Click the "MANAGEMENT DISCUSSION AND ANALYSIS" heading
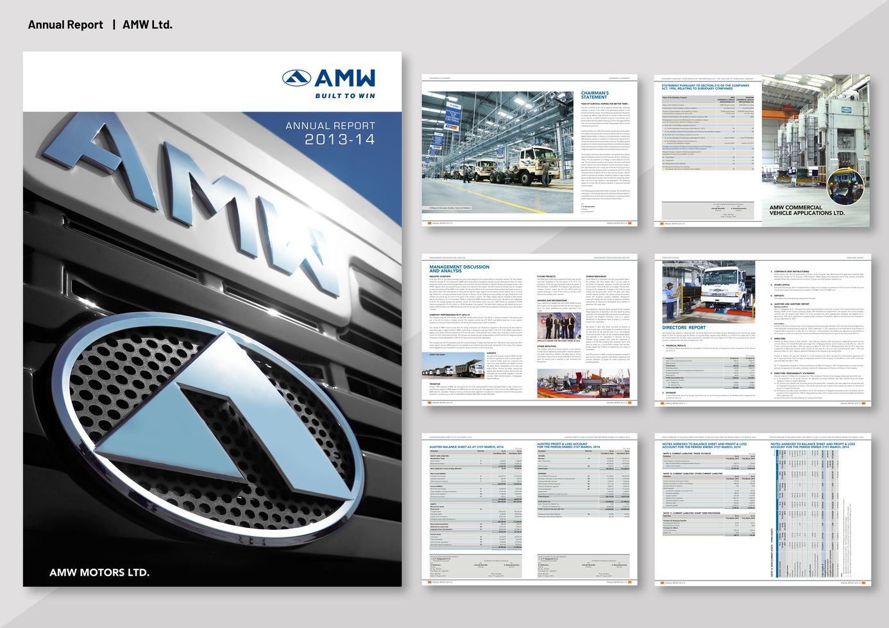The height and width of the screenshot is (628, 889). point(459,269)
